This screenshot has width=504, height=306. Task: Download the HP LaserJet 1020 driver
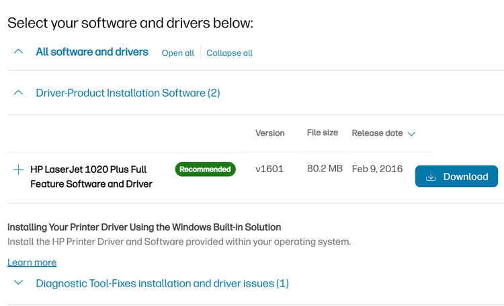point(456,176)
